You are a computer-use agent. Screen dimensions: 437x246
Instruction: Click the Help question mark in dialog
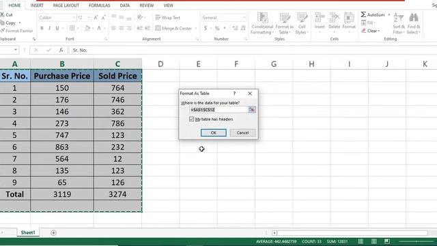234,94
